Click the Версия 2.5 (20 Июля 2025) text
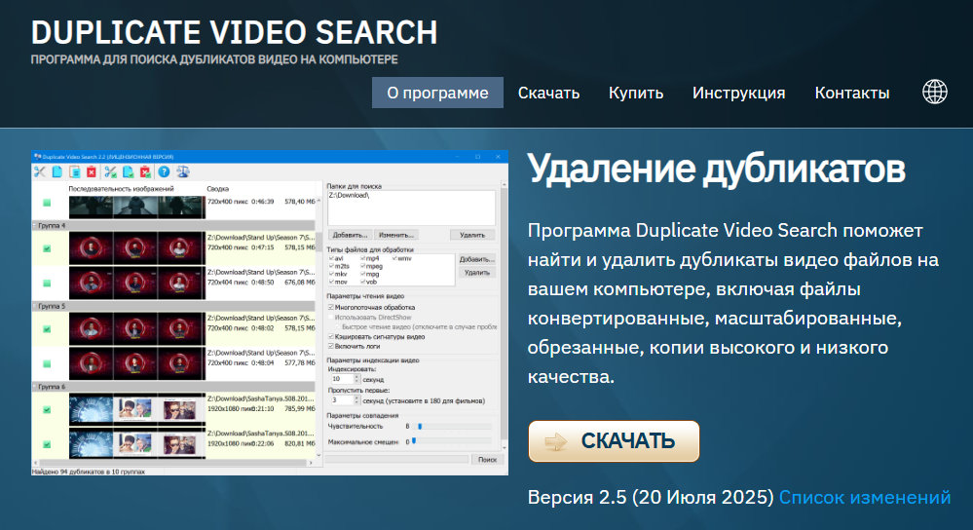Screen dimensions: 973x530 click(651, 497)
